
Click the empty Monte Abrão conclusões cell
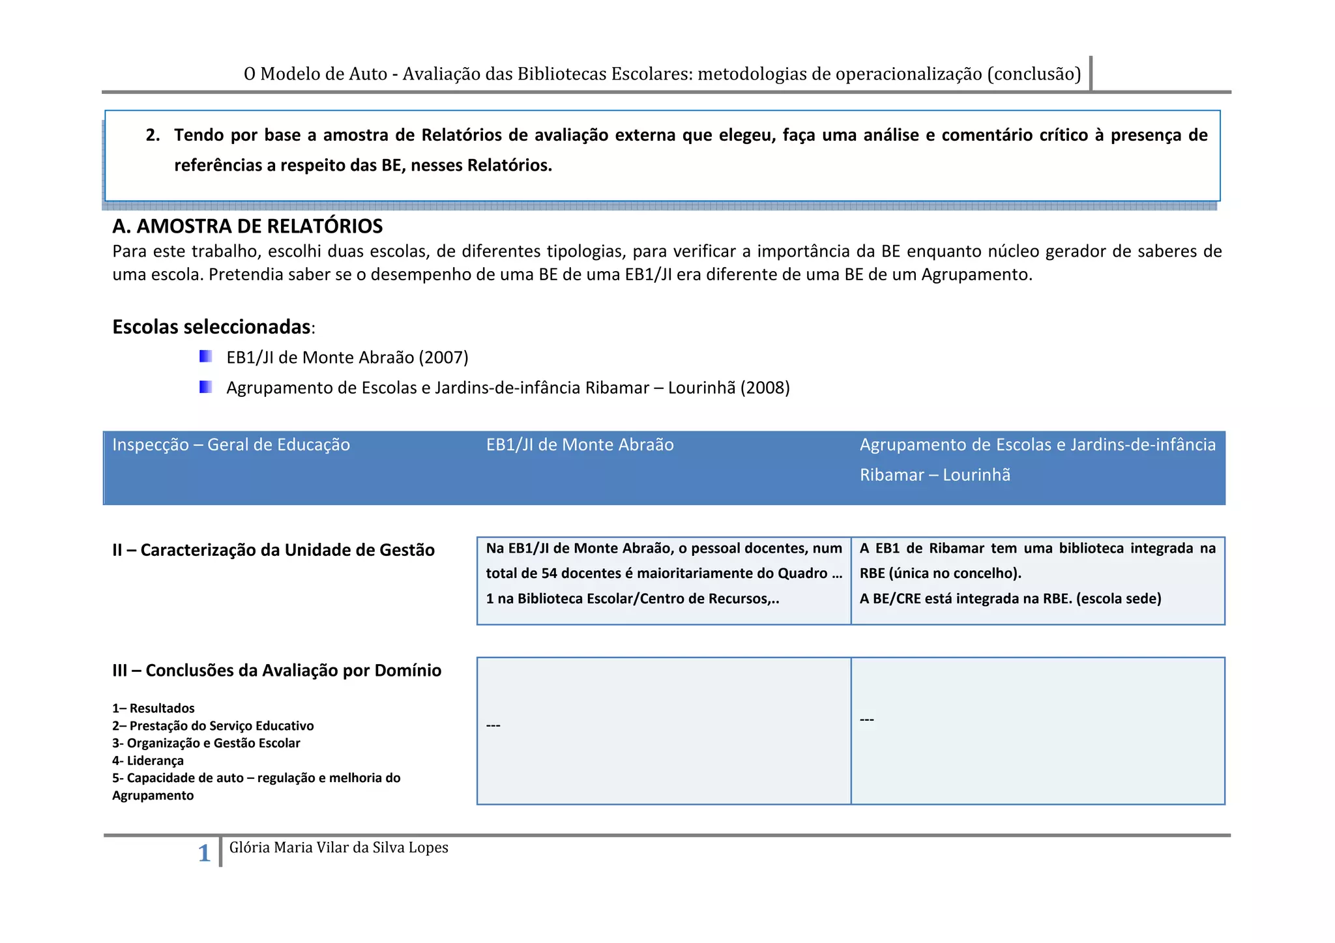coord(664,731)
